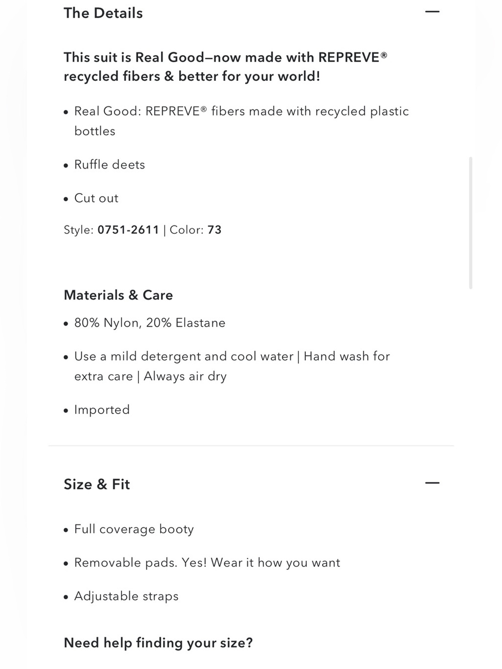Click the Size & Fit heading
Screen dimensions: 502x669
97,484
